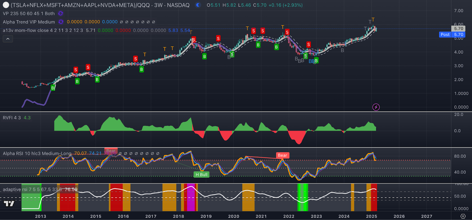Screen dimensions: 472x220
Task: Click the green H Bull divergence label
Action: click(x=201, y=175)
